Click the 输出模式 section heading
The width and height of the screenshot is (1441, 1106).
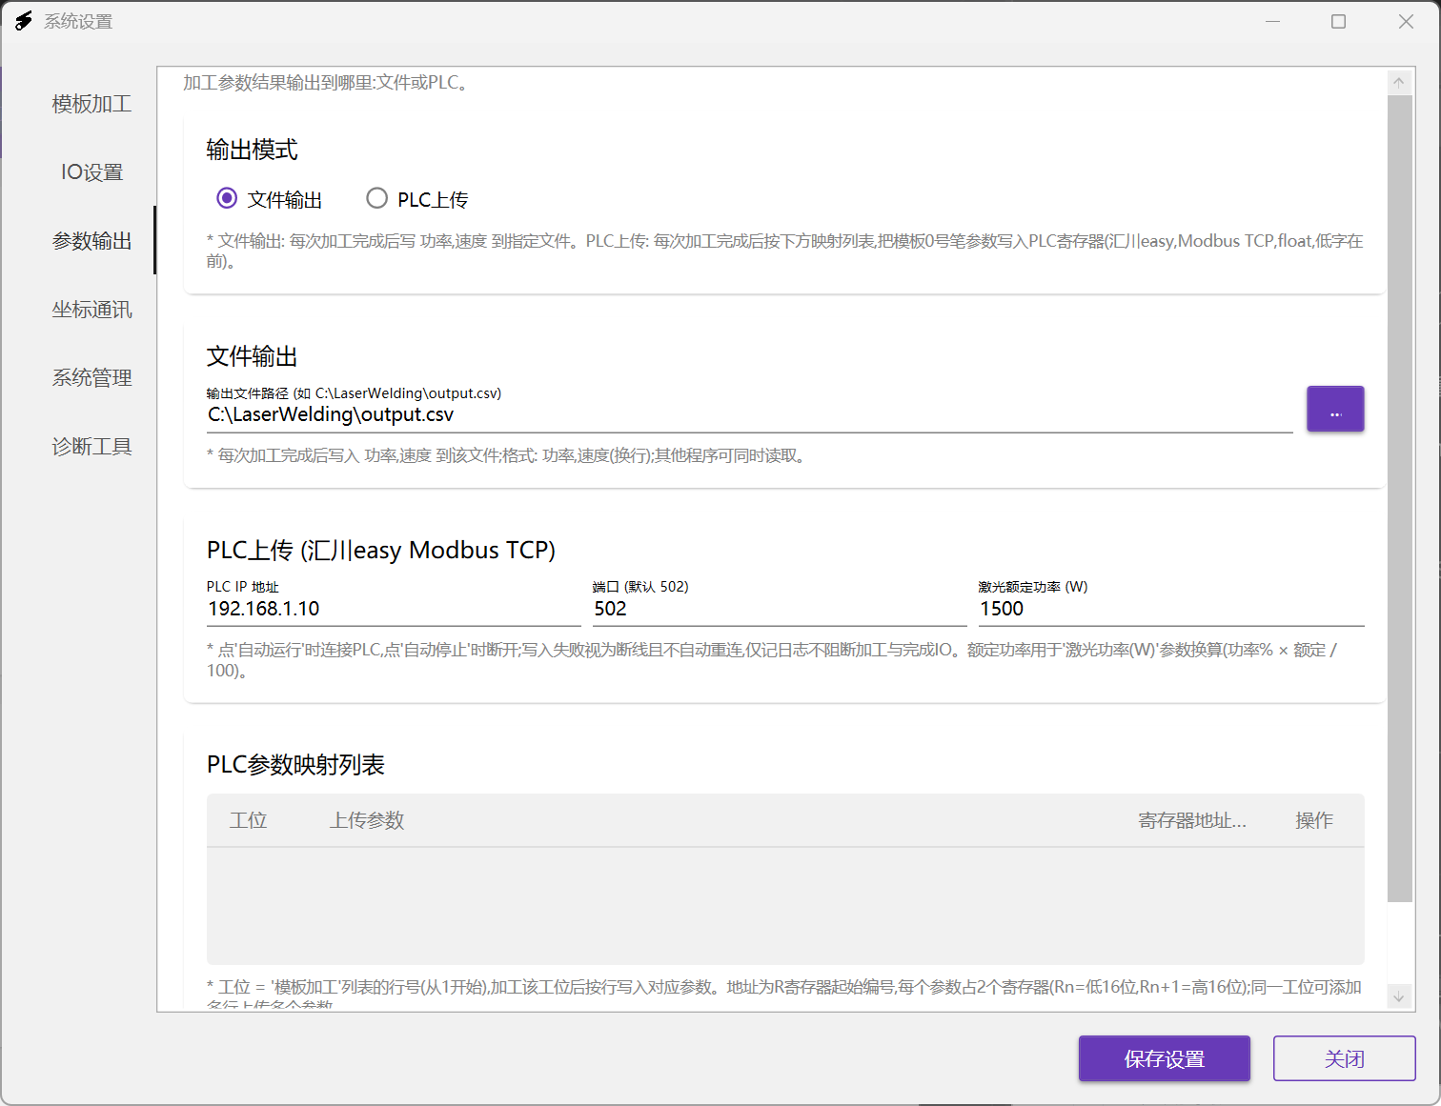click(x=253, y=150)
